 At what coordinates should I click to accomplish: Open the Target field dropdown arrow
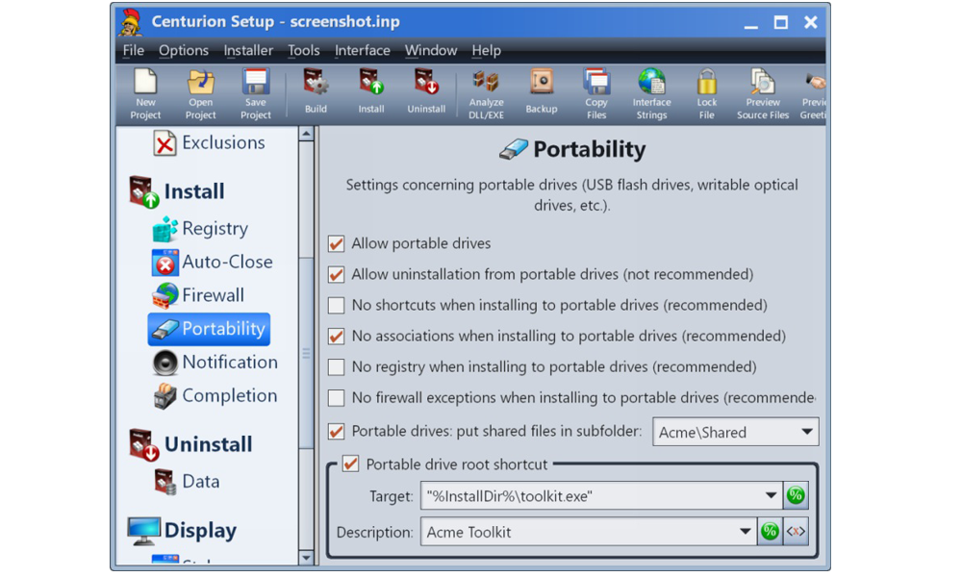point(771,496)
